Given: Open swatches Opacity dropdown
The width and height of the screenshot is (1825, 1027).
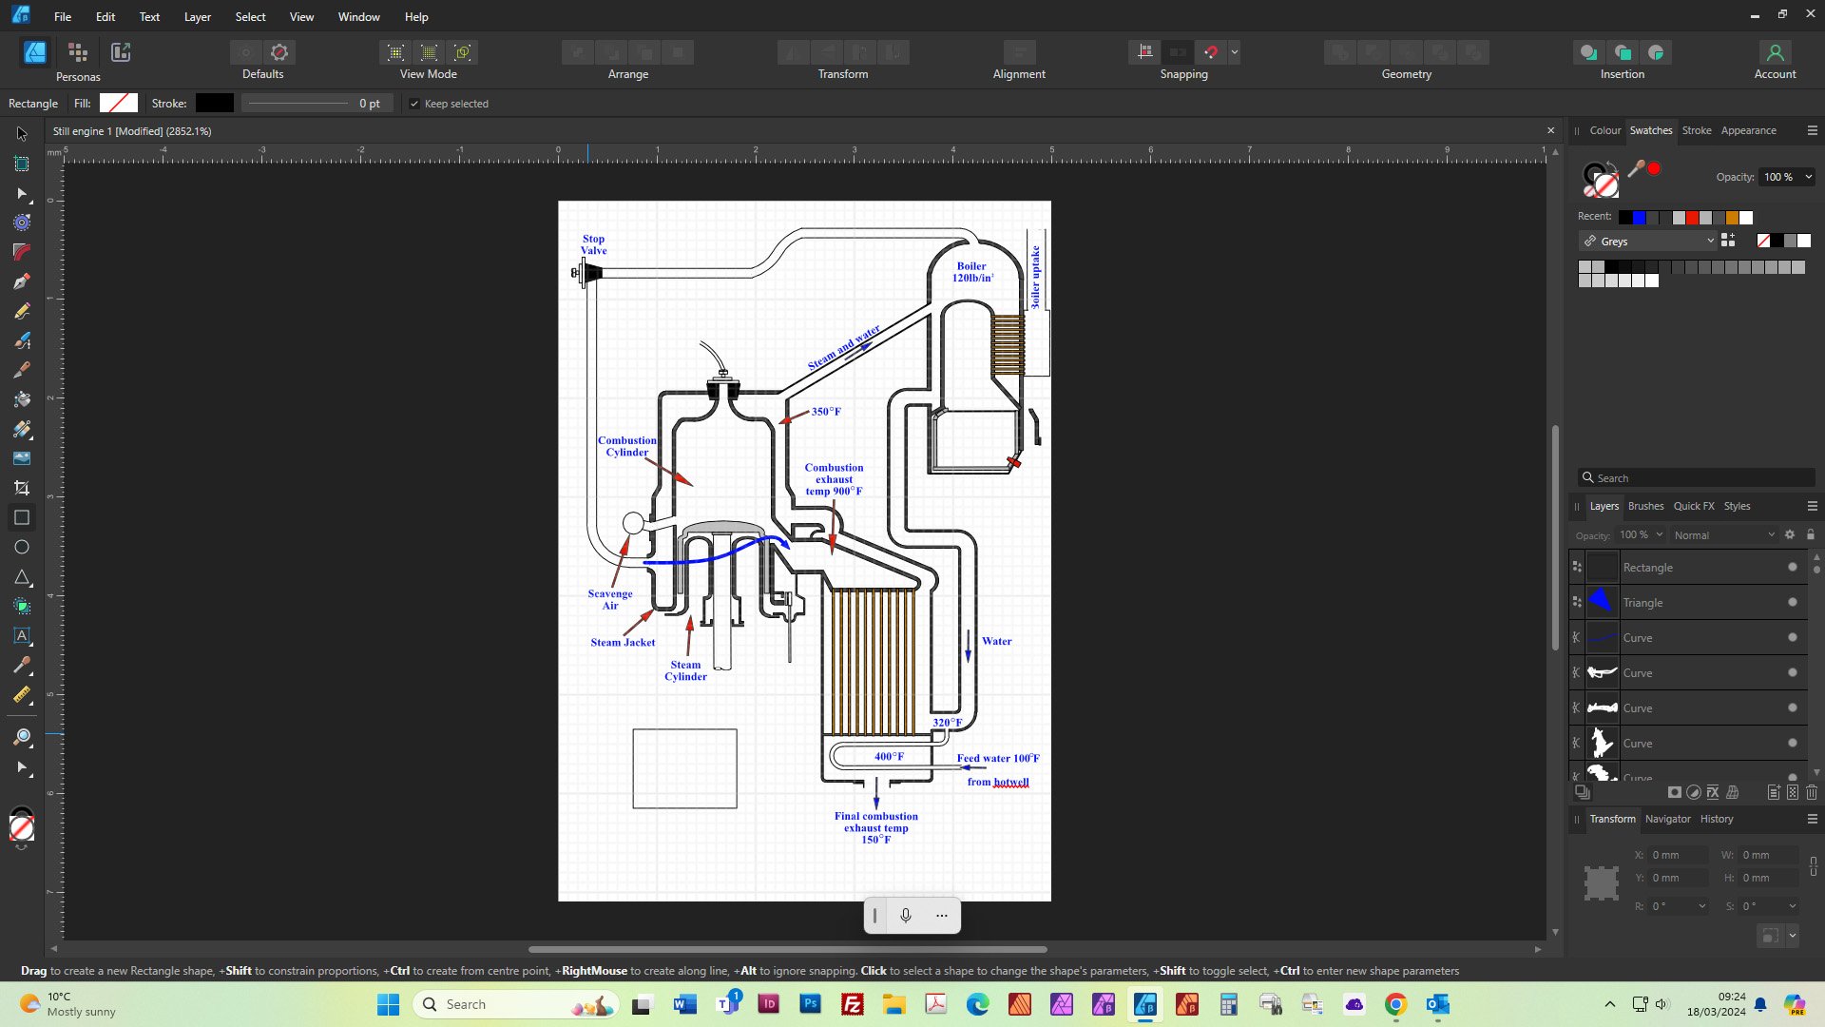Looking at the screenshot, I should click(x=1809, y=177).
